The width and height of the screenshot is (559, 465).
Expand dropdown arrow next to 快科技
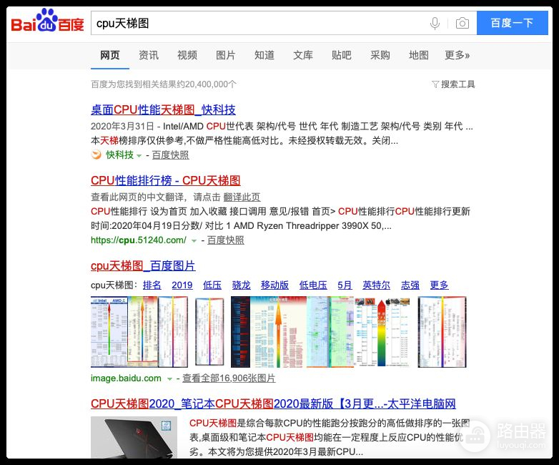(139, 155)
